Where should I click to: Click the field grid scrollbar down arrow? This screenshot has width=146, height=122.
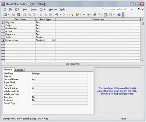(142, 61)
